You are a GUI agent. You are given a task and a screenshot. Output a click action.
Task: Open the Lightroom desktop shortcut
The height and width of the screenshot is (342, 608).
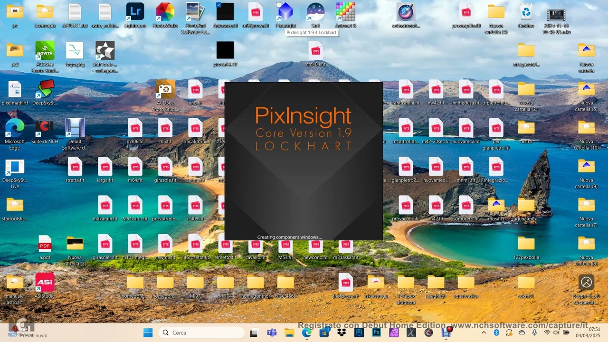click(135, 11)
